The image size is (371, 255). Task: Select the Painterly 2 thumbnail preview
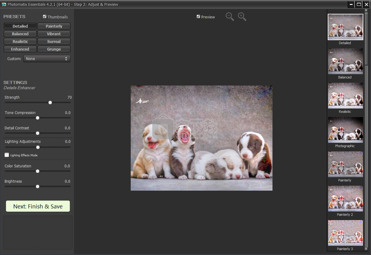346,199
